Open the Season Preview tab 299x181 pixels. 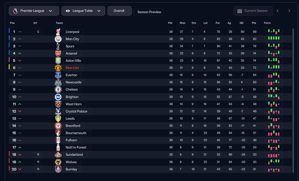[x=149, y=12]
